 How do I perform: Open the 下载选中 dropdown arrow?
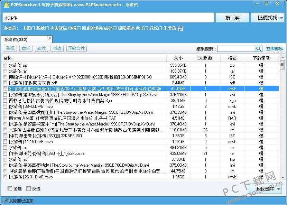pyautogui.click(x=279, y=189)
